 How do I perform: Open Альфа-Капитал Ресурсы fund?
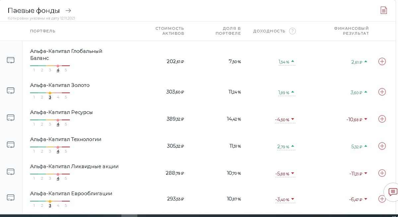[x=61, y=112]
